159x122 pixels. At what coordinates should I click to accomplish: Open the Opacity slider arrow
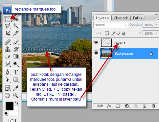point(157,25)
